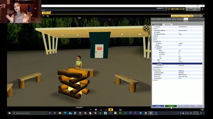
Task: Click the shirt clothing icon in bottom toolbar
Action: point(96,110)
